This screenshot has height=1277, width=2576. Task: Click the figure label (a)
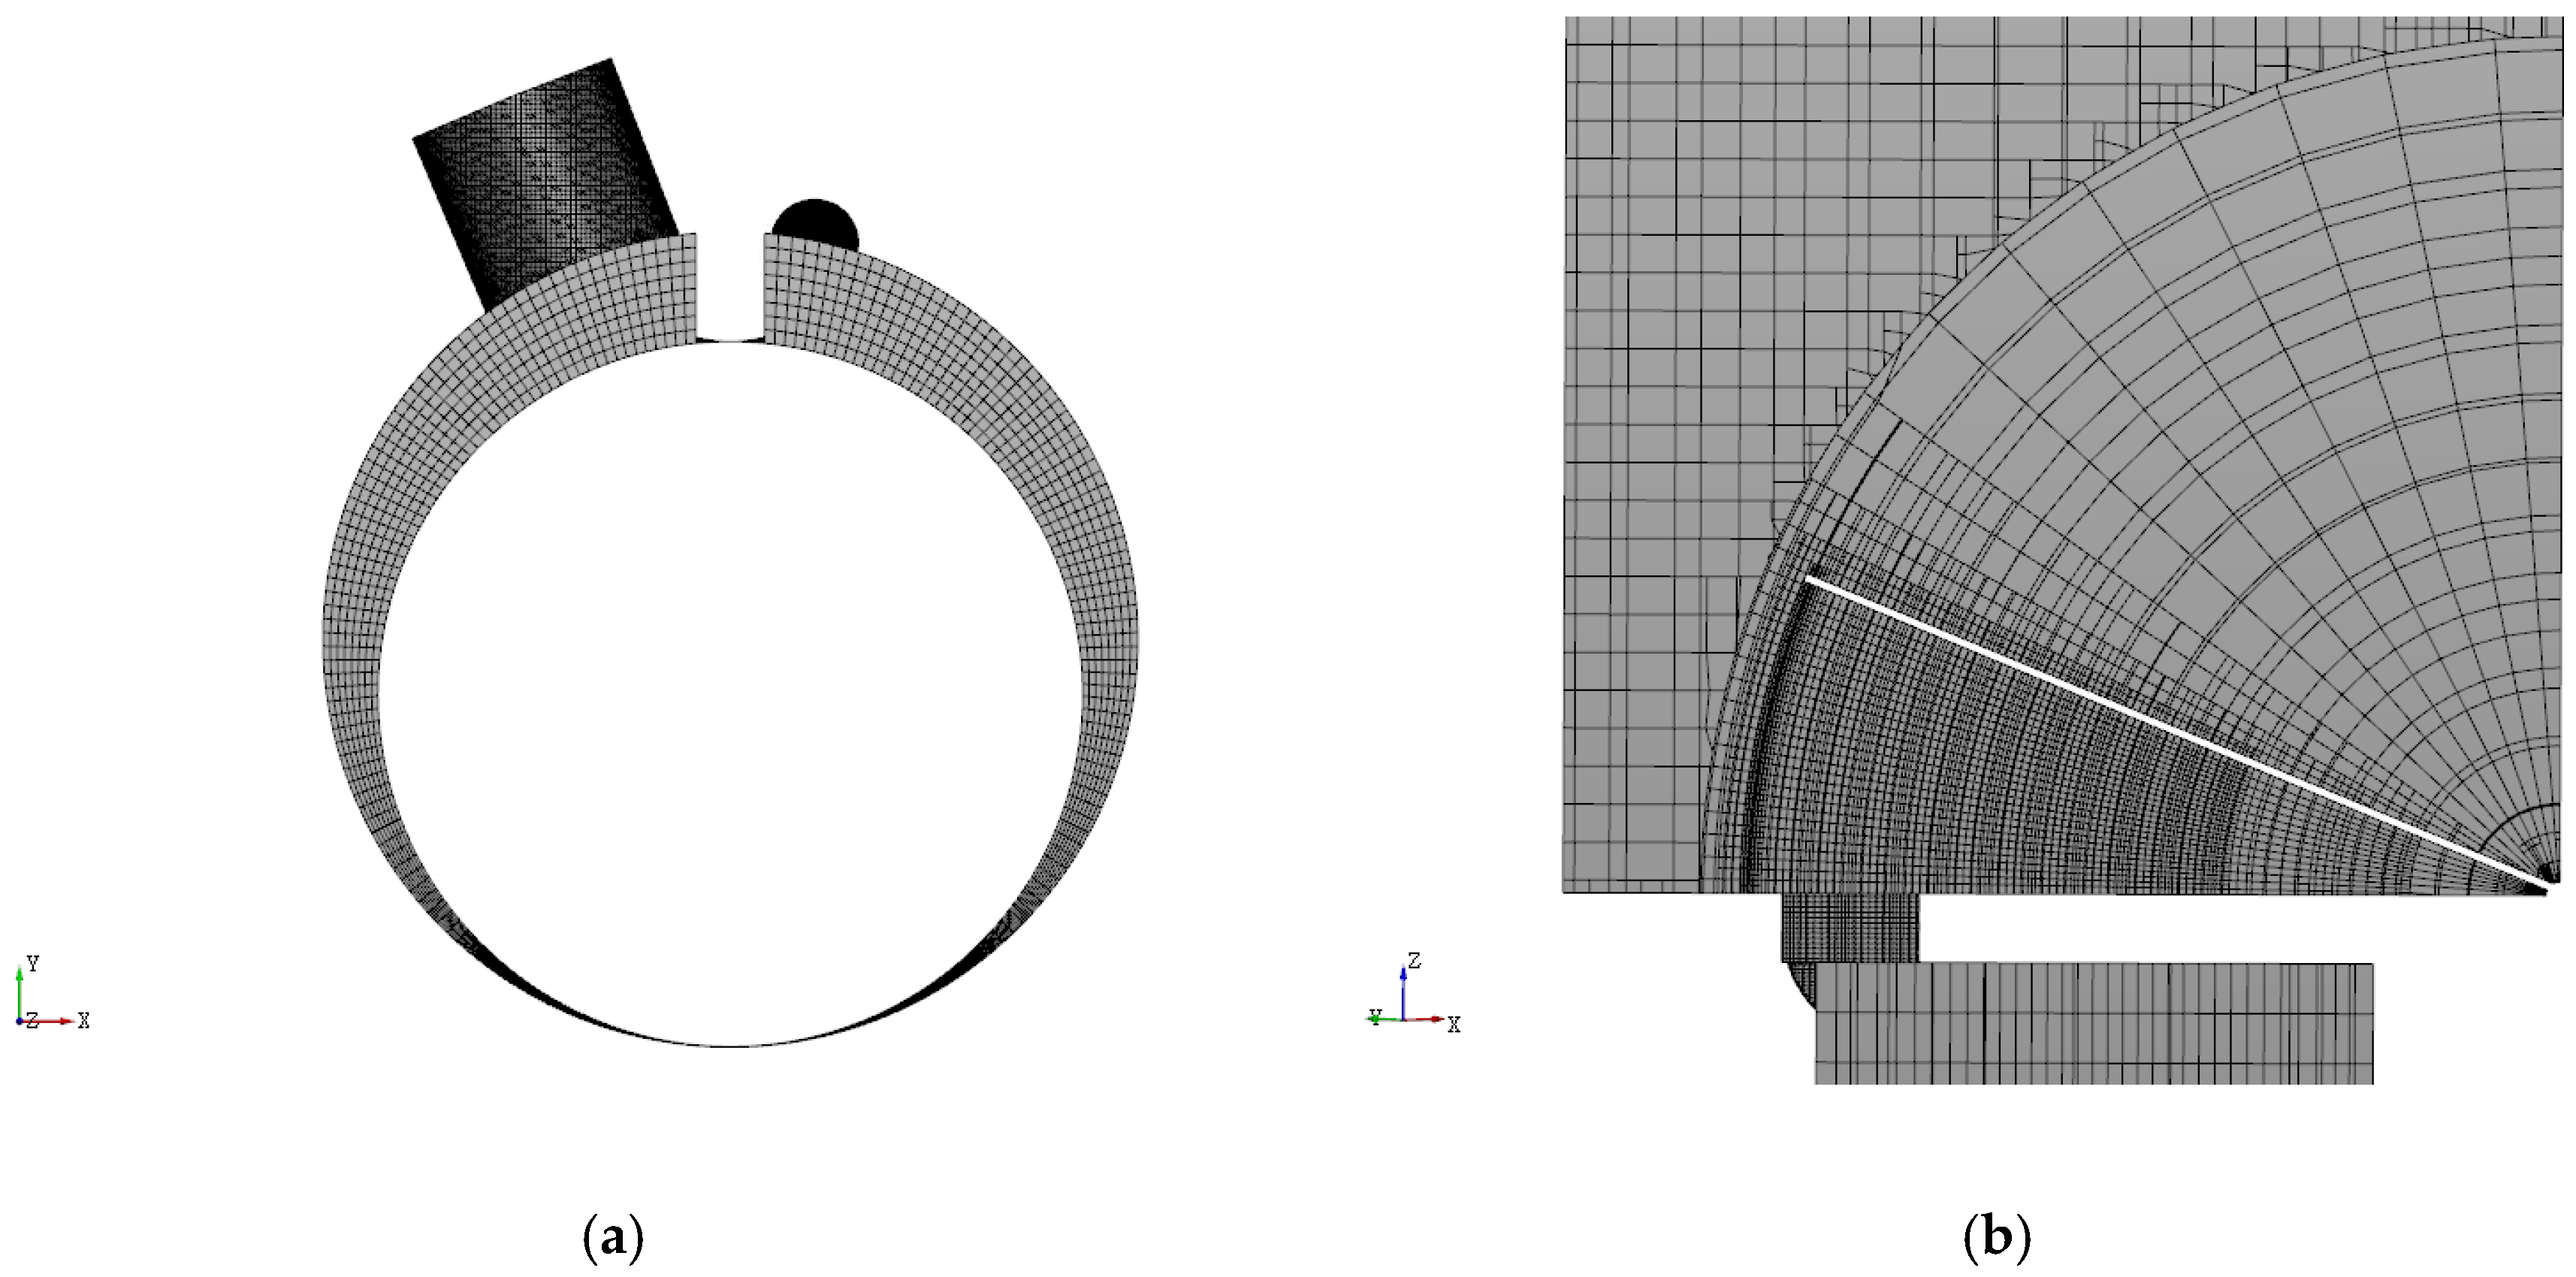(612, 1240)
